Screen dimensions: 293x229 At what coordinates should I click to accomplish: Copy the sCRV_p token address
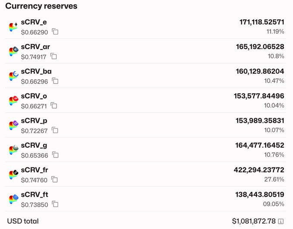pyautogui.click(x=55, y=130)
